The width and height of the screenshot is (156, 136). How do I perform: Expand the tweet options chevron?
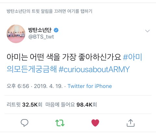[x=148, y=31]
